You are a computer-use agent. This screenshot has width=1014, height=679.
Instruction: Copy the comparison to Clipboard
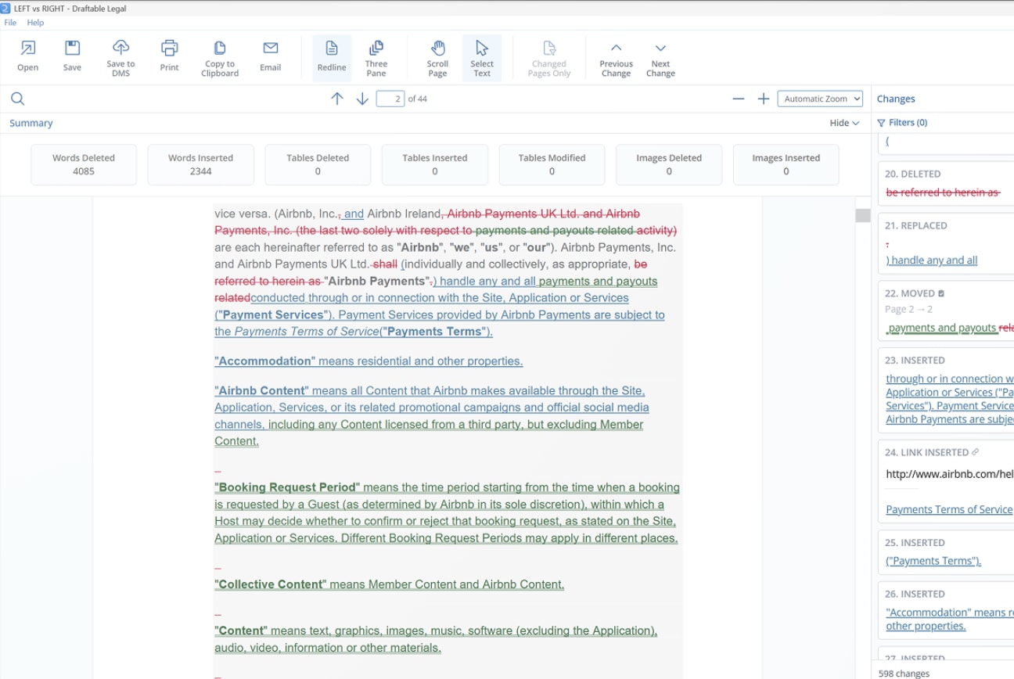[x=219, y=57]
